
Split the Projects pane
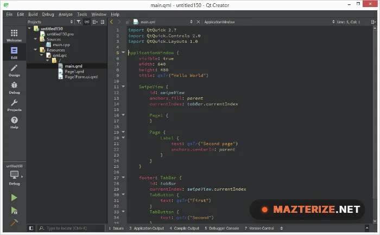point(95,22)
